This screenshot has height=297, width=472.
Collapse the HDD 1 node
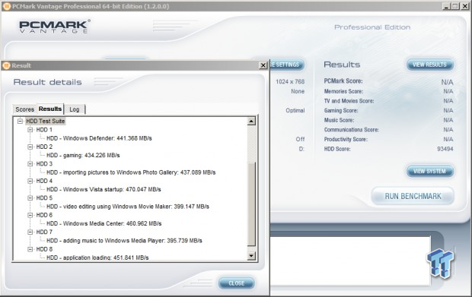tap(30, 130)
